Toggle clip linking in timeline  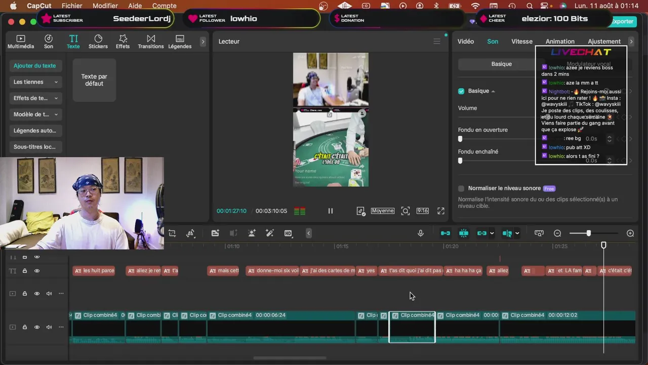[x=481, y=233]
